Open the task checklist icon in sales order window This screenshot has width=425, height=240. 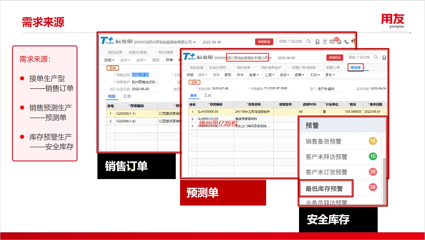coord(325,42)
